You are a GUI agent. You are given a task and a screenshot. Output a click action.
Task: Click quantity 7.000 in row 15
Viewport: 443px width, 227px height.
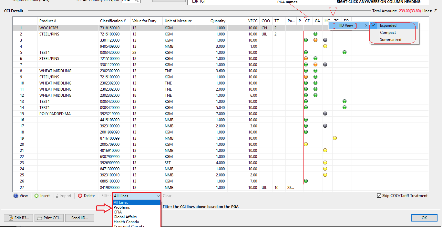pyautogui.click(x=211, y=114)
